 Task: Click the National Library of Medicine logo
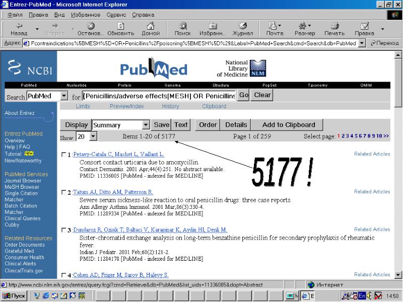click(x=241, y=68)
